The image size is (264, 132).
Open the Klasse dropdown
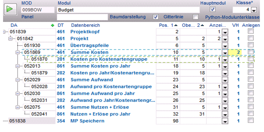[x=254, y=10]
